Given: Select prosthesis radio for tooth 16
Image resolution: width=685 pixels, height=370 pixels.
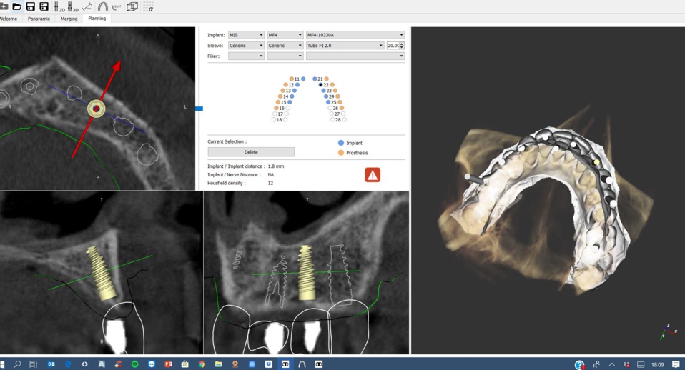Looking at the screenshot, I should pos(276,108).
